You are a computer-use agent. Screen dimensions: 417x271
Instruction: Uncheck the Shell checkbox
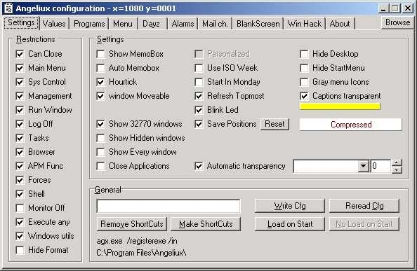[20, 194]
